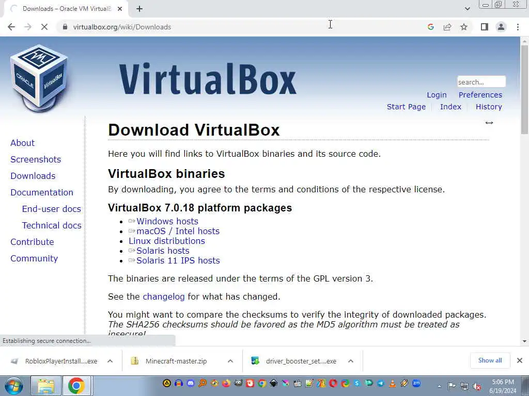The image size is (529, 396).
Task: Open the share page icon
Action: tap(447, 27)
